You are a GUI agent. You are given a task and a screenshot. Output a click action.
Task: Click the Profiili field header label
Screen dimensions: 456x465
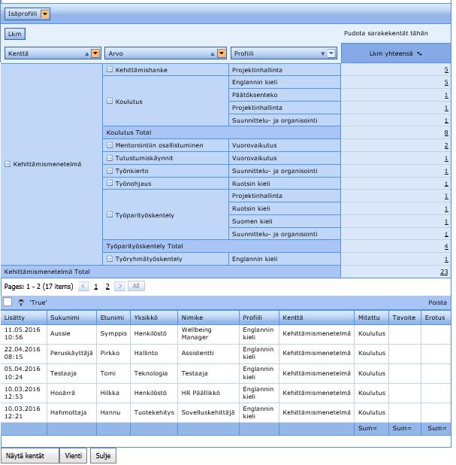[244, 53]
